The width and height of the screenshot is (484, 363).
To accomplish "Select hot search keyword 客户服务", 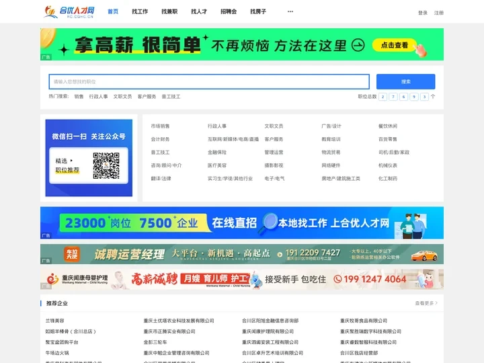I will point(147,97).
